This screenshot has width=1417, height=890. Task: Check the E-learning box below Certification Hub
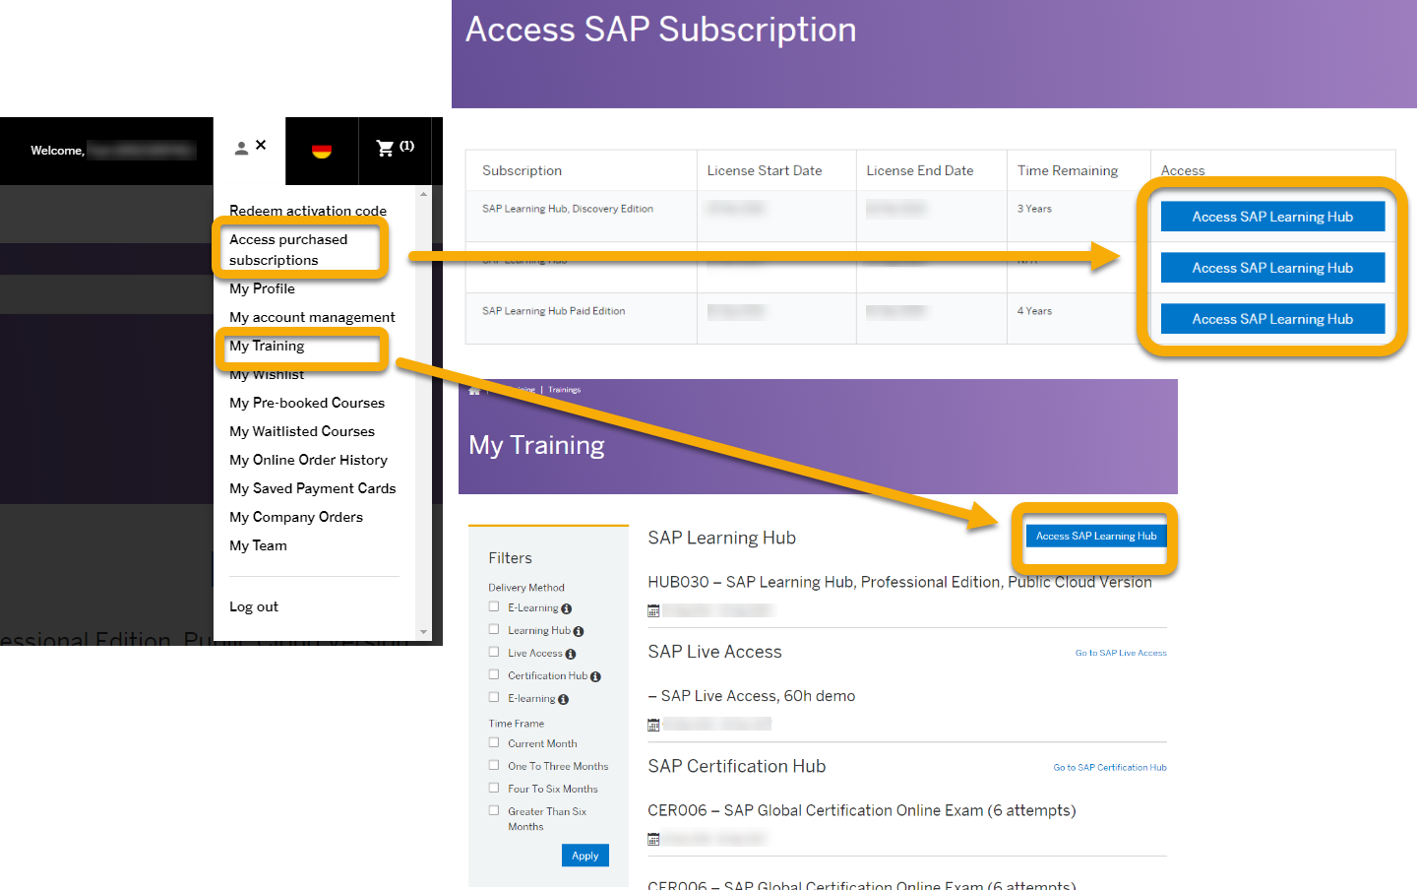(494, 697)
